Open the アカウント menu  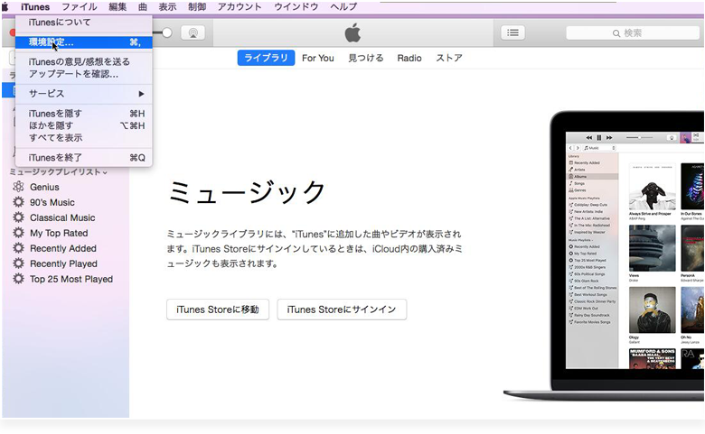click(x=240, y=6)
